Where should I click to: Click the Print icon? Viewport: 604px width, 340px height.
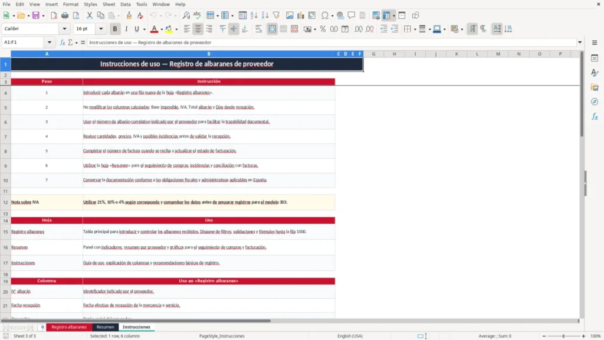pyautogui.click(x=65, y=15)
